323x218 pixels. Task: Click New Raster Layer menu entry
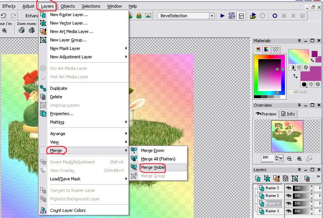[84, 15]
